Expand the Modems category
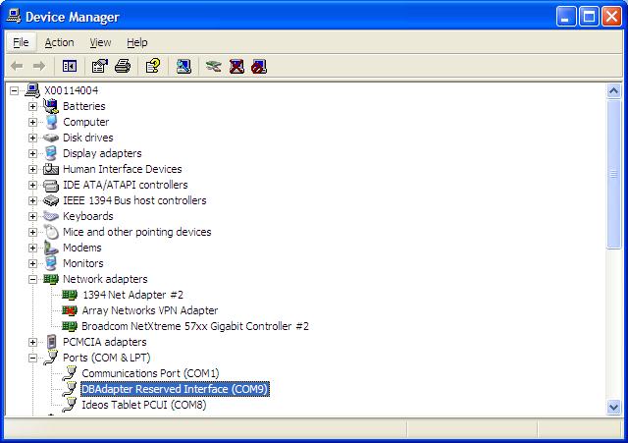 (x=32, y=248)
